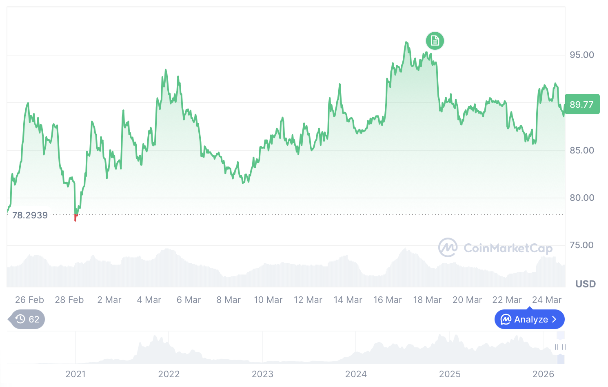
Task: Click the red low-point marker on the chart
Action: pyautogui.click(x=75, y=217)
